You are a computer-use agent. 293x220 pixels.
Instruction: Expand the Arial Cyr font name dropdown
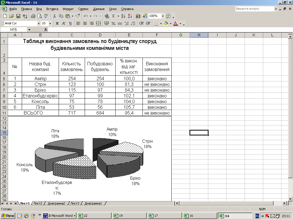pos(39,23)
